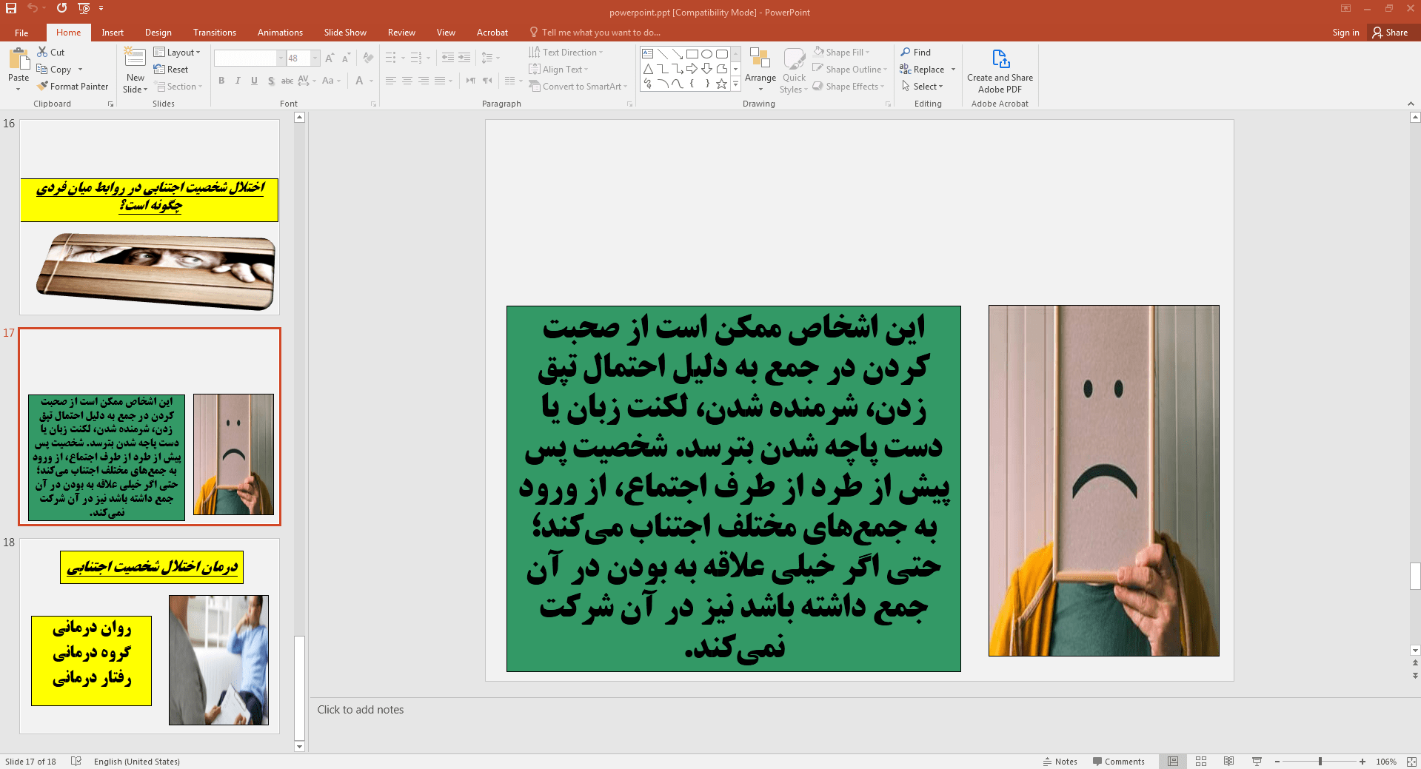Center the paragraph text
Viewport: 1421px width, 769px height.
[x=407, y=81]
